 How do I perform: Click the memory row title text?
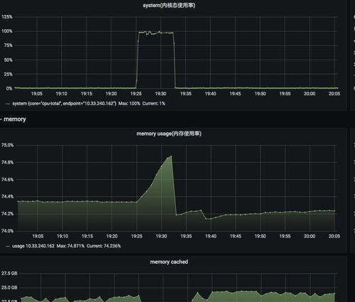click(15, 119)
